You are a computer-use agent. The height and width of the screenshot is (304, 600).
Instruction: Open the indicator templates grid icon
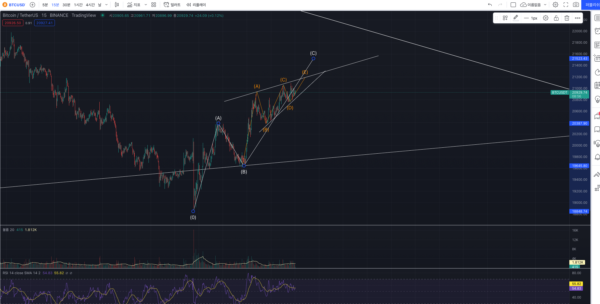pyautogui.click(x=154, y=5)
